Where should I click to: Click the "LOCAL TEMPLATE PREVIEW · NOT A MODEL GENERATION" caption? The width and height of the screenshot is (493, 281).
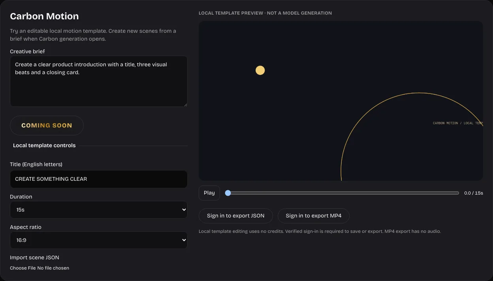[x=265, y=13]
